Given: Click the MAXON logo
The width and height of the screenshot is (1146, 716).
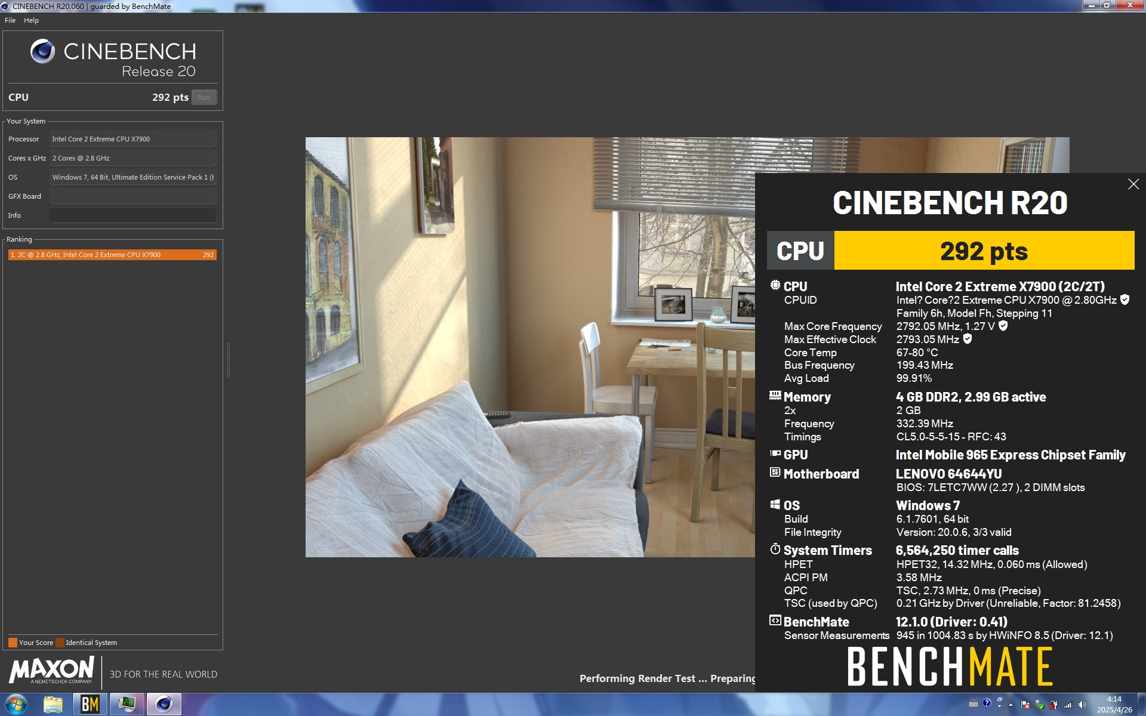Looking at the screenshot, I should [x=52, y=671].
